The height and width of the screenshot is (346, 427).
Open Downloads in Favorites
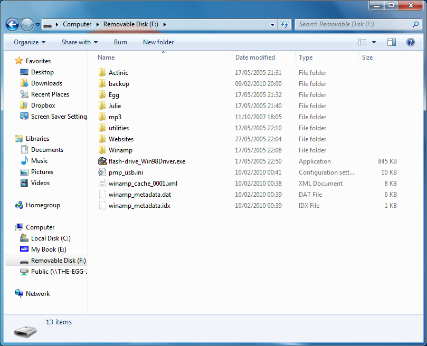pos(46,83)
